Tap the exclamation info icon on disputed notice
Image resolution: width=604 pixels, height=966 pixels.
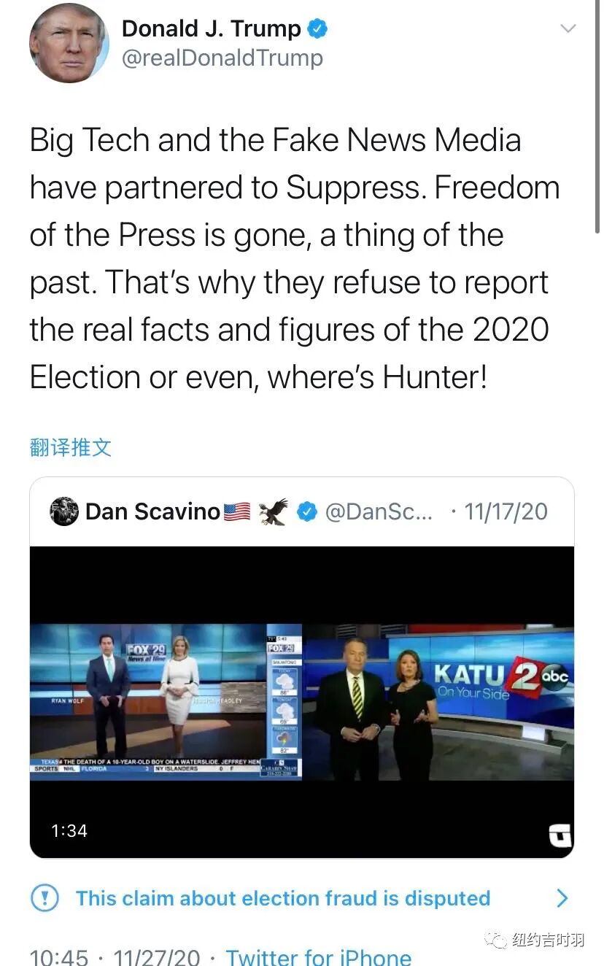(x=44, y=897)
